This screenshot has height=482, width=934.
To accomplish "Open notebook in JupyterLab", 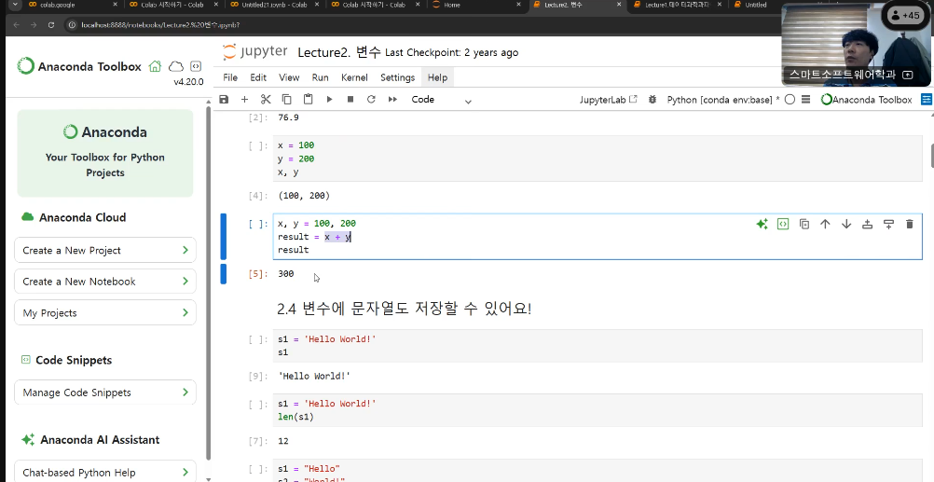I will [x=608, y=100].
